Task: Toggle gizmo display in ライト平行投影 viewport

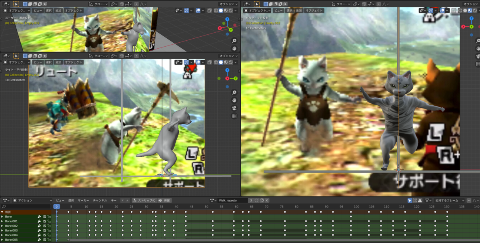Action: pyautogui.click(x=186, y=62)
